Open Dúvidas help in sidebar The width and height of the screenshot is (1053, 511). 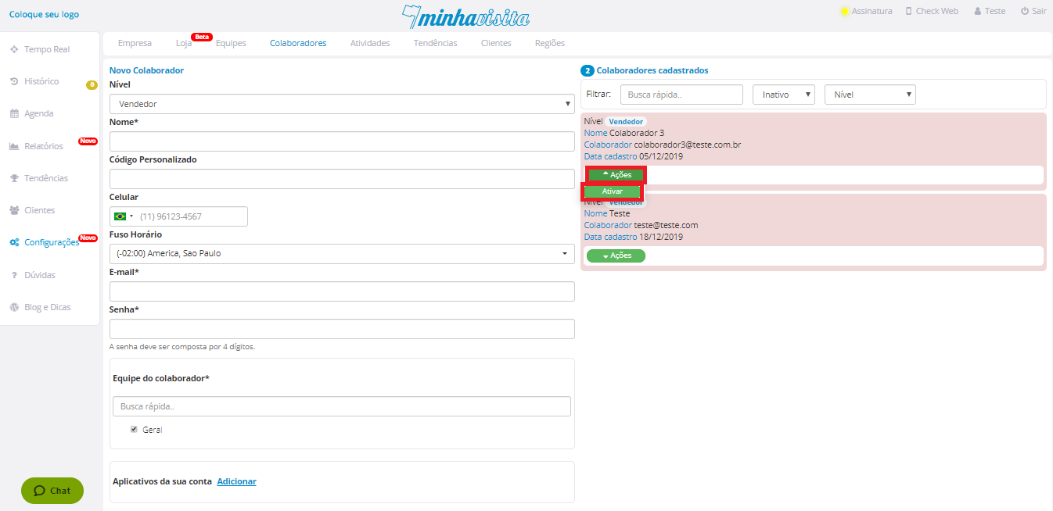(39, 275)
